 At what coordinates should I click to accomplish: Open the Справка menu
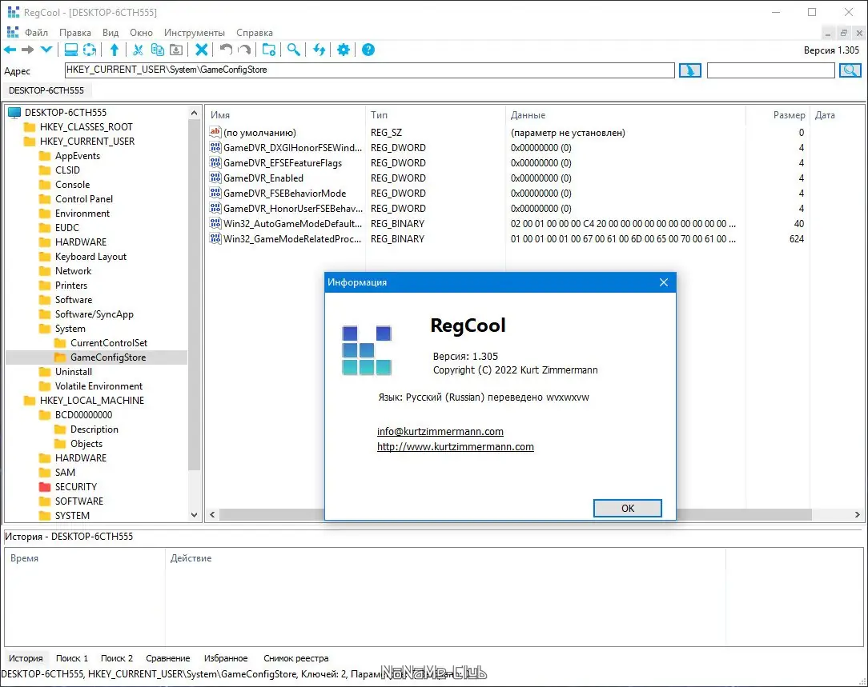click(x=254, y=33)
